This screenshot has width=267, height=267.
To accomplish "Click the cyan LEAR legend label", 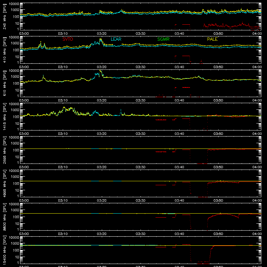I will pyautogui.click(x=116, y=39).
